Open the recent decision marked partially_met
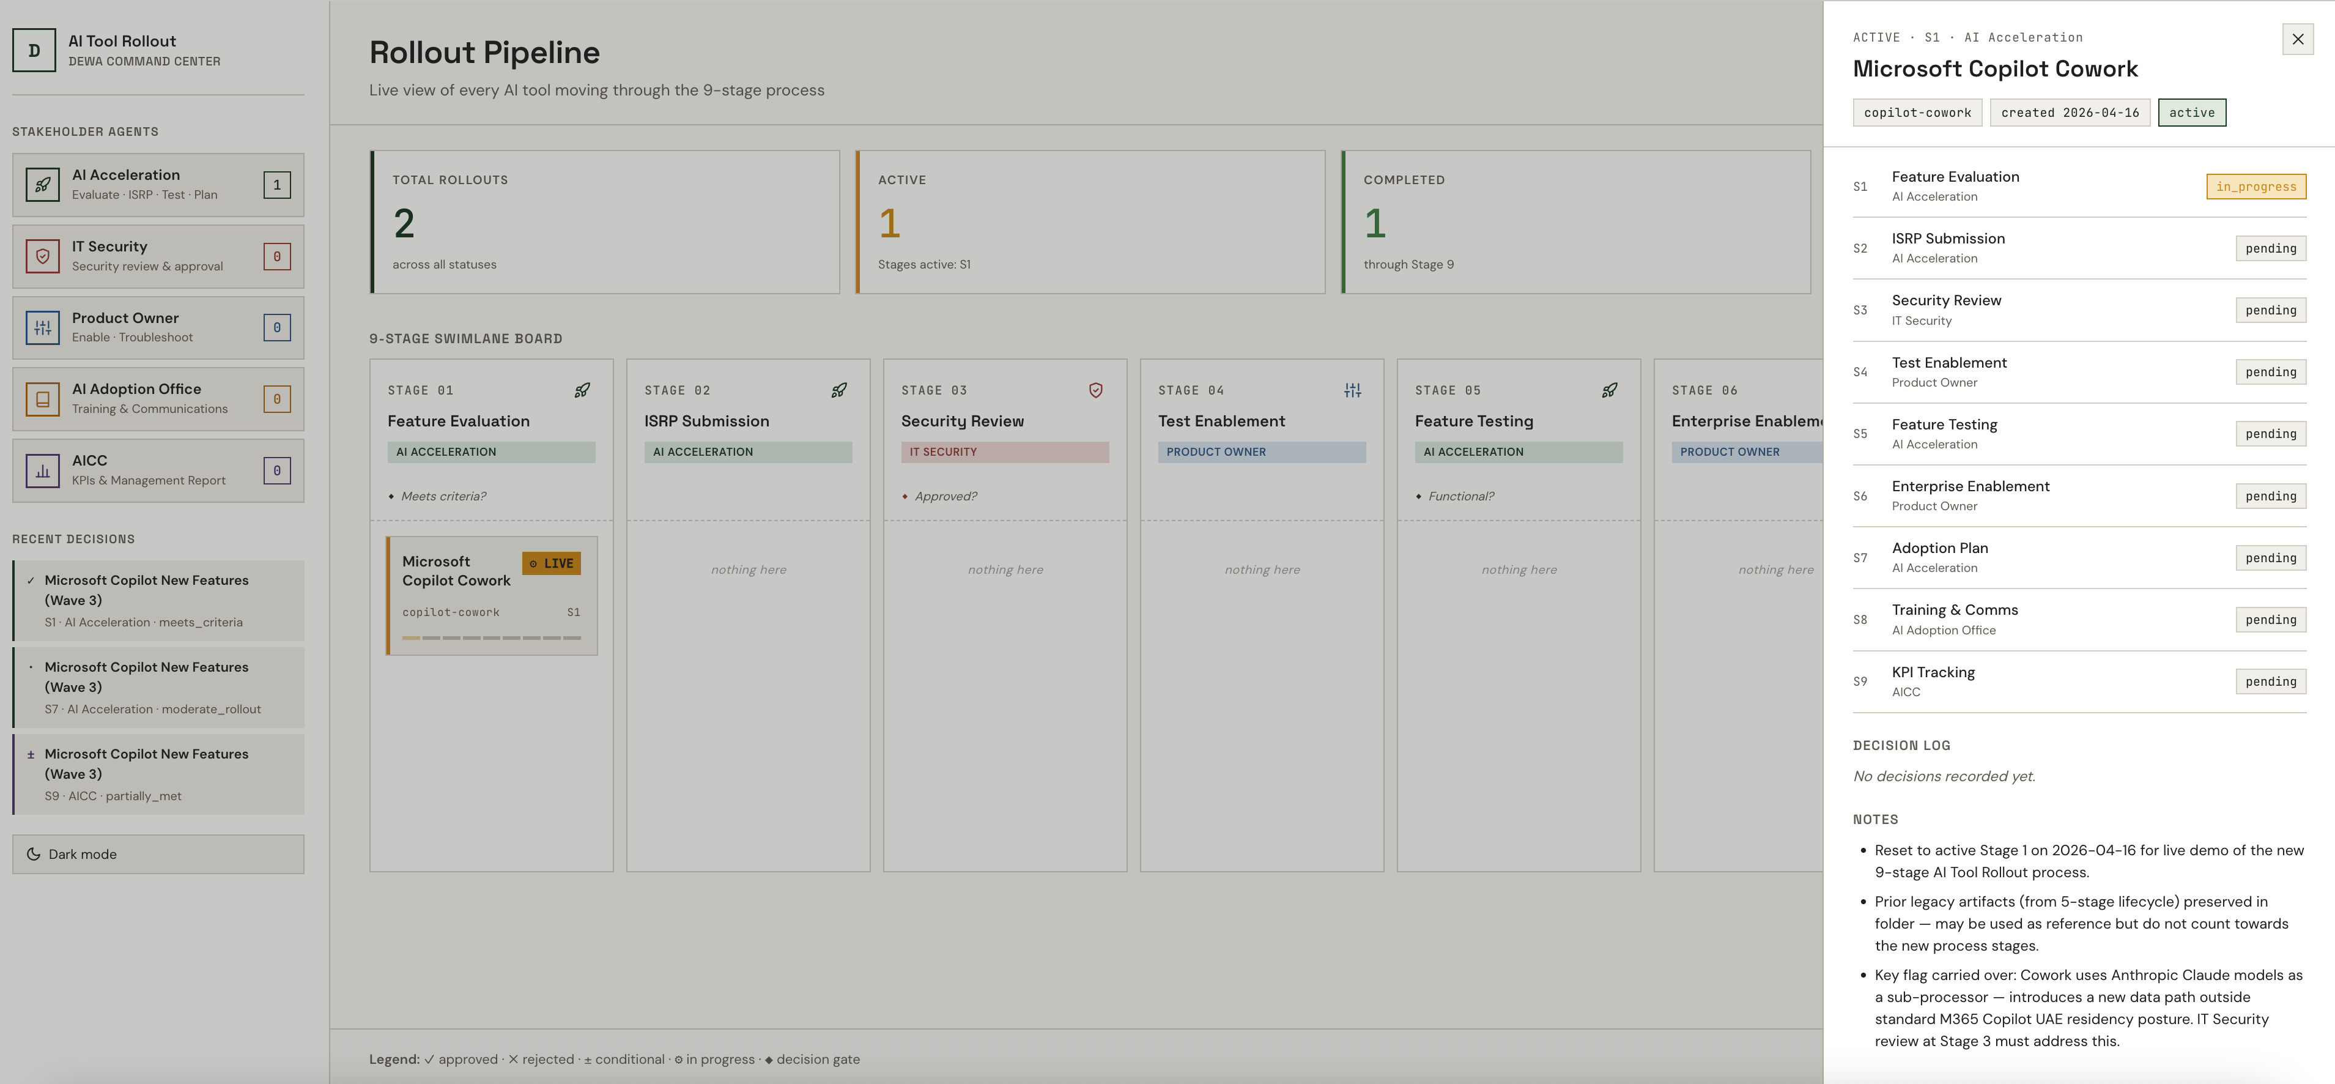Screen dimensions: 2335x1084 click(x=158, y=774)
